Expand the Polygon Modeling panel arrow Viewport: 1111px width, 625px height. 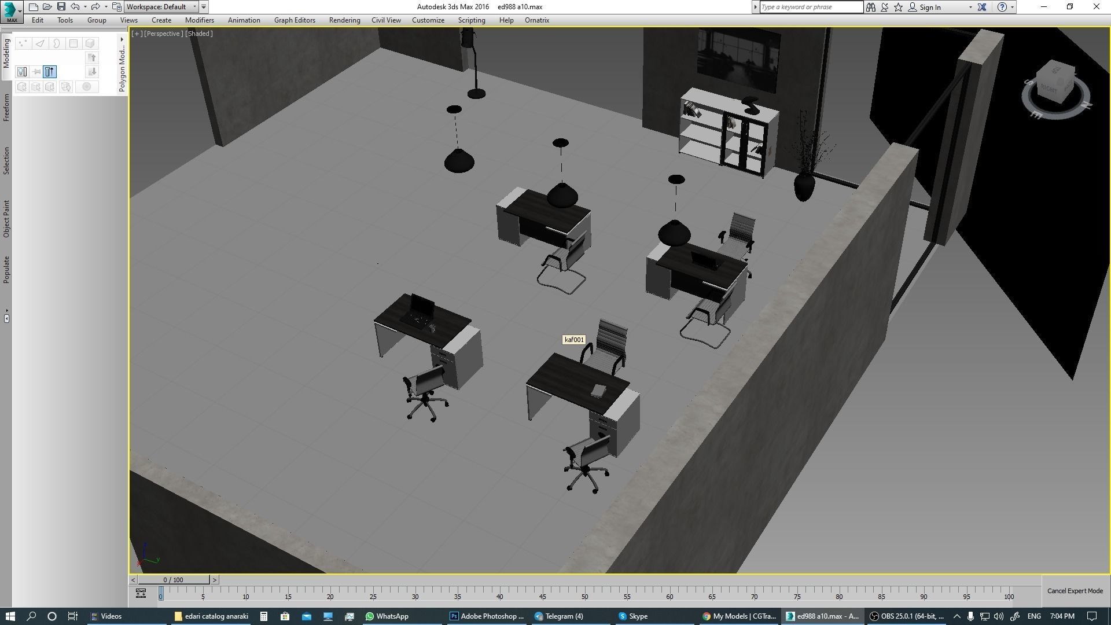click(x=122, y=39)
